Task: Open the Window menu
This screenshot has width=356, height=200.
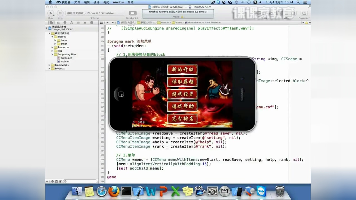Action: [x=118, y=2]
